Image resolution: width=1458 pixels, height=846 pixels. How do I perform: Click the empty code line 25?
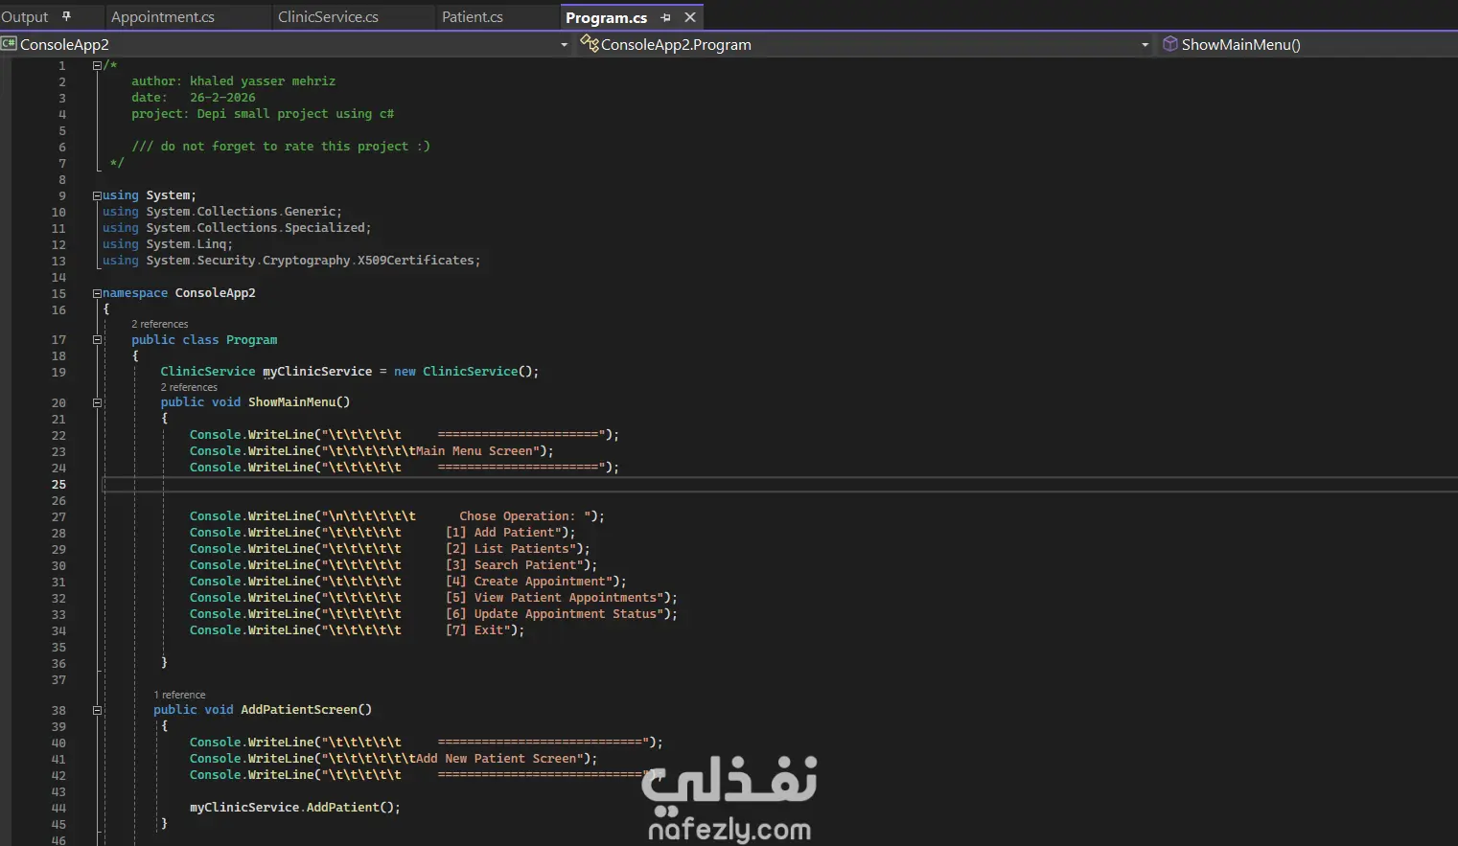click(779, 485)
